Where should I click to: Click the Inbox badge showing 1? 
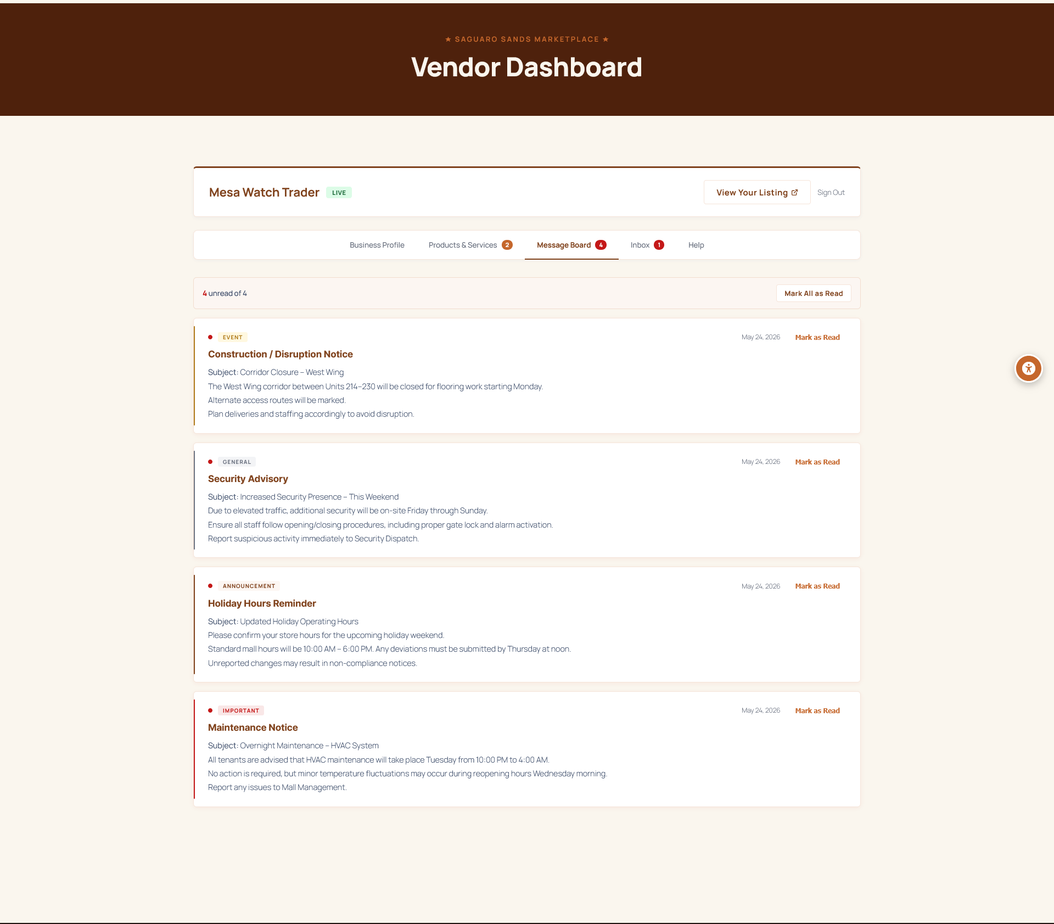tap(659, 245)
